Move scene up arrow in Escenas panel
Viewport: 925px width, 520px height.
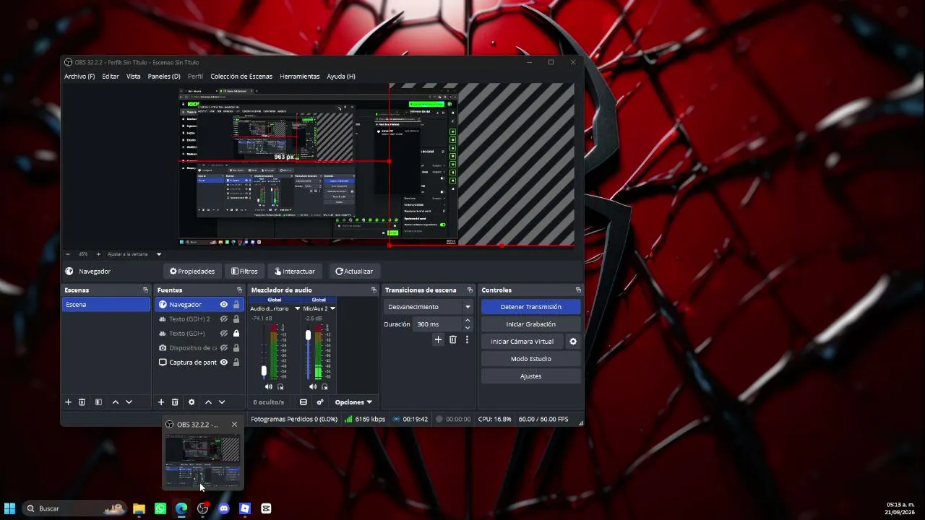(x=115, y=402)
